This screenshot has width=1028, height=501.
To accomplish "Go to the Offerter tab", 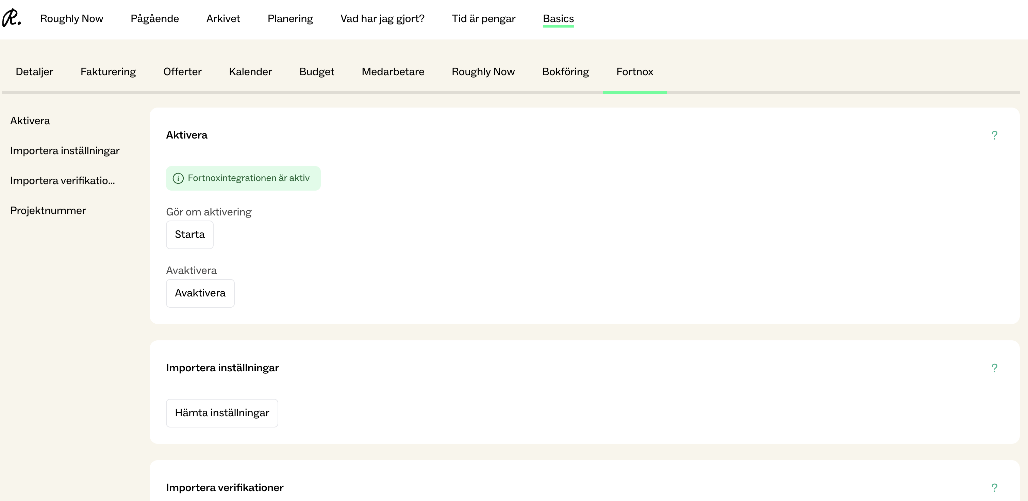I will pos(182,72).
